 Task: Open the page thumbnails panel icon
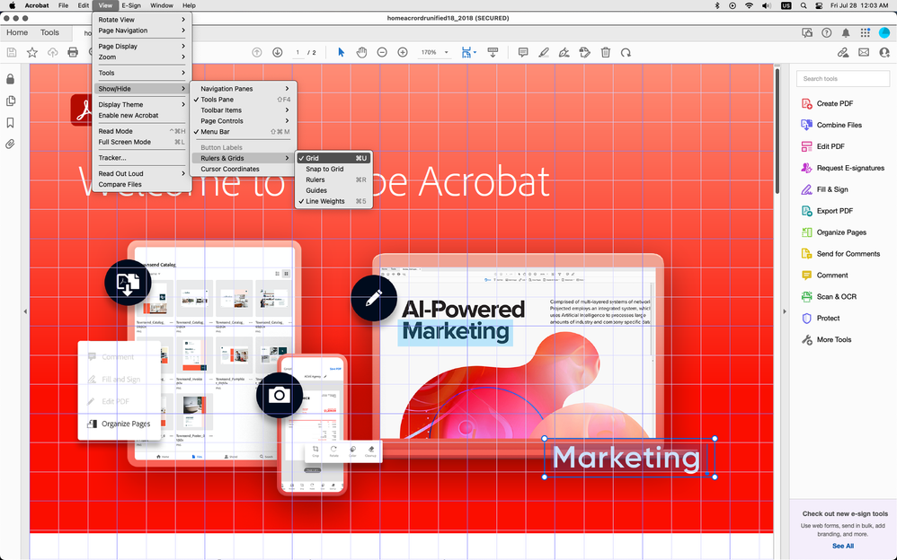tap(10, 101)
